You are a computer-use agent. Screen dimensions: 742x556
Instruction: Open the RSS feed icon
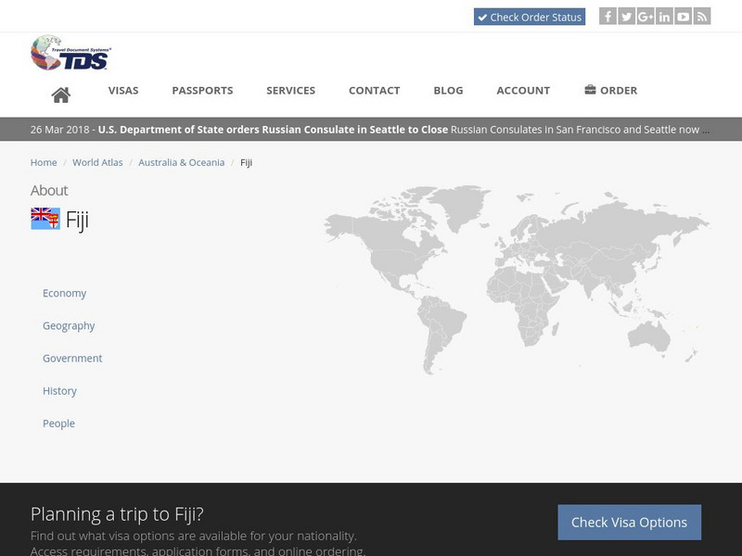[x=702, y=17]
